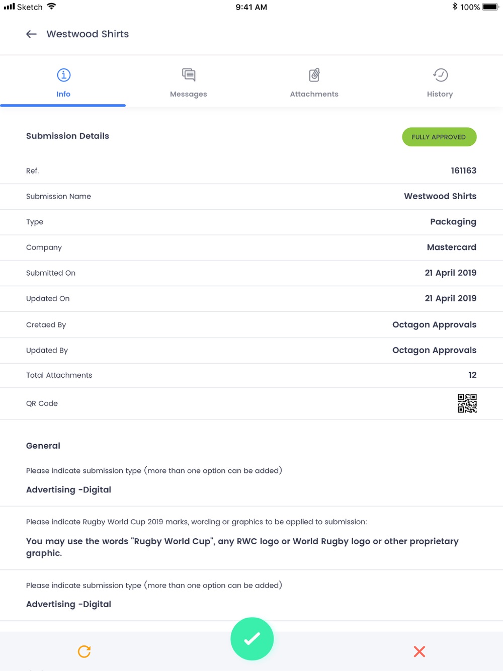Switch to the Messages tab
The height and width of the screenshot is (671, 503).
pyautogui.click(x=189, y=94)
